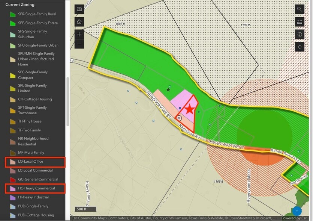Open the basemap gallery icon
This screenshot has width=313, height=221.
[x=79, y=9]
